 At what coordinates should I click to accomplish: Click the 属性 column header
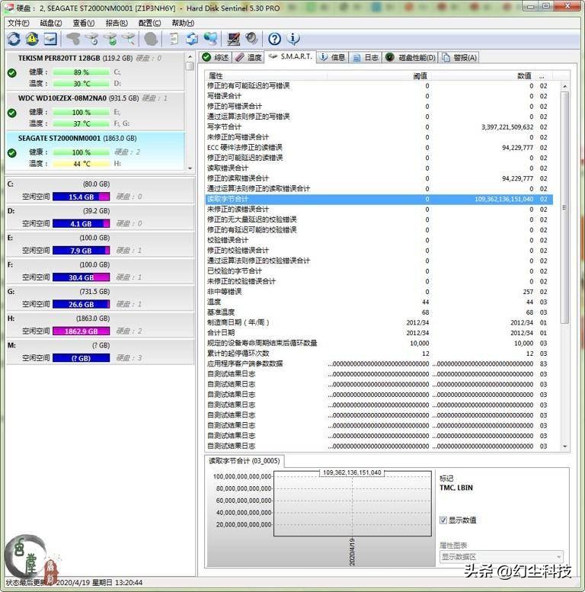coord(266,76)
